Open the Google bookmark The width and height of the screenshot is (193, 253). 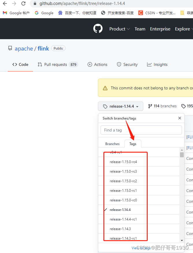click(44, 13)
